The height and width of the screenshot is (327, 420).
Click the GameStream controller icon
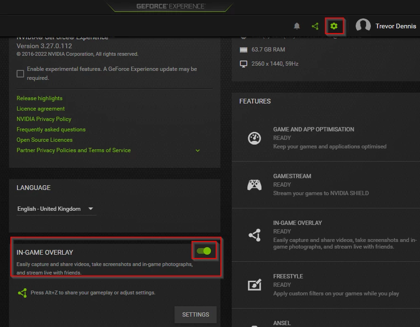click(x=254, y=185)
